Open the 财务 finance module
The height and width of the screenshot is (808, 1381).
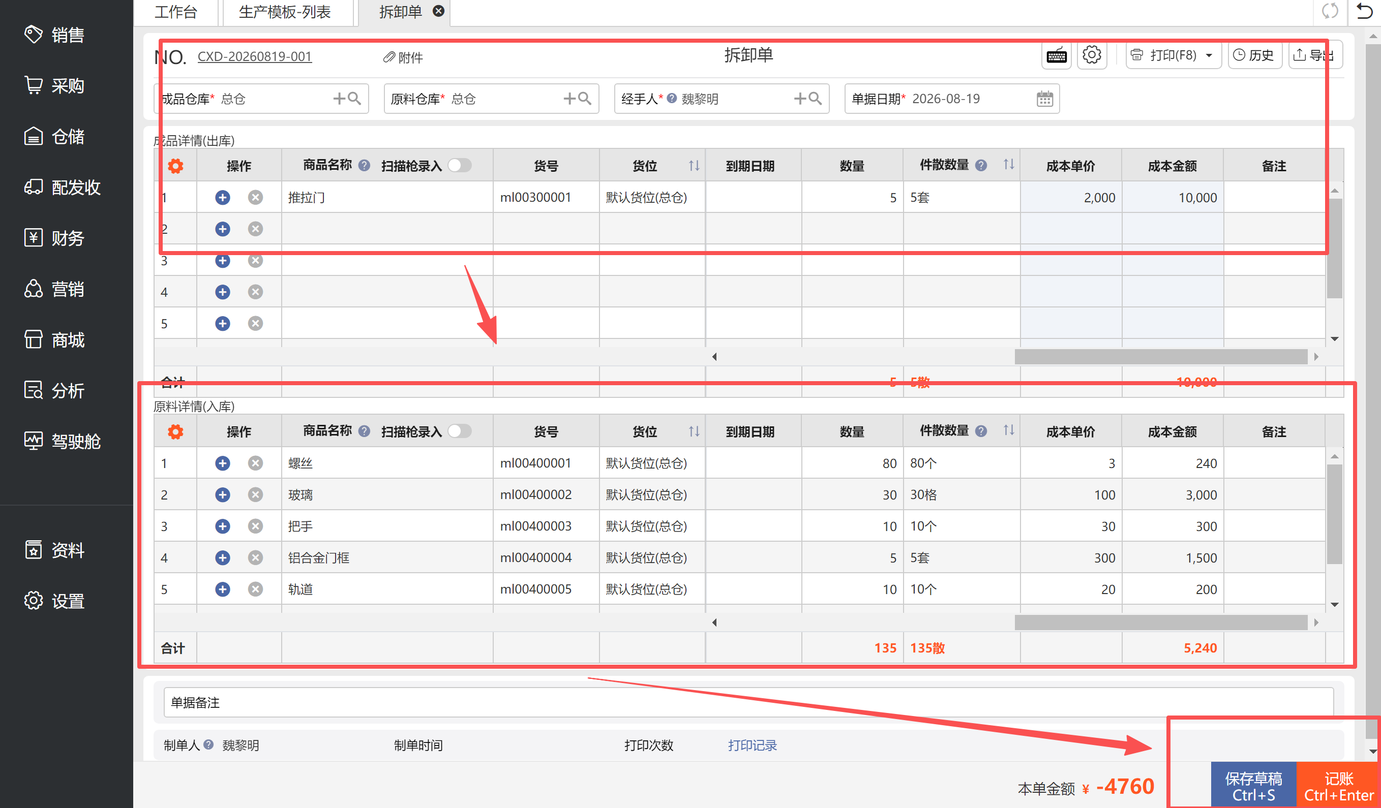[55, 238]
